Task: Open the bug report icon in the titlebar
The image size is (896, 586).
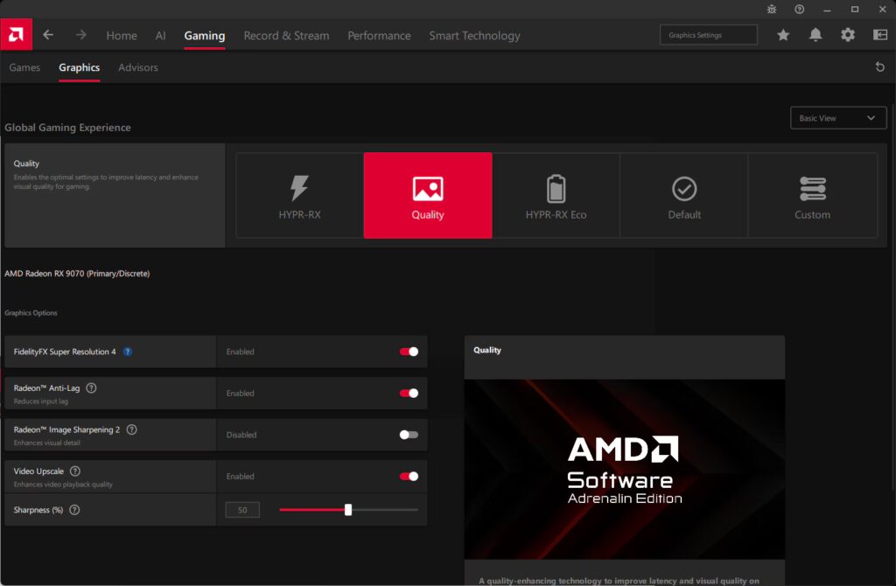Action: click(x=771, y=10)
